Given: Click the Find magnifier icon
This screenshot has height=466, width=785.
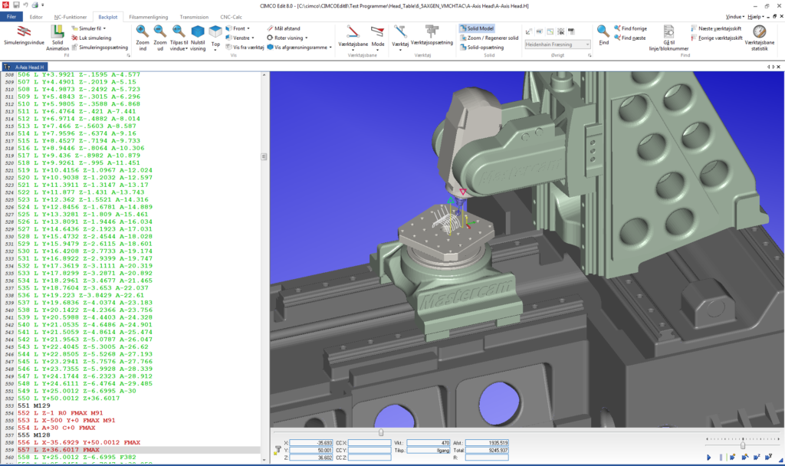Looking at the screenshot, I should coord(604,35).
